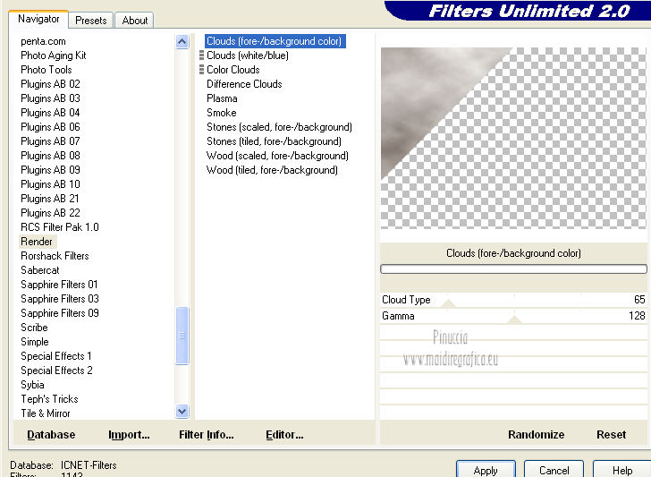Viewport: 651px width, 477px height.
Task: Select Simple category
Action: [35, 342]
